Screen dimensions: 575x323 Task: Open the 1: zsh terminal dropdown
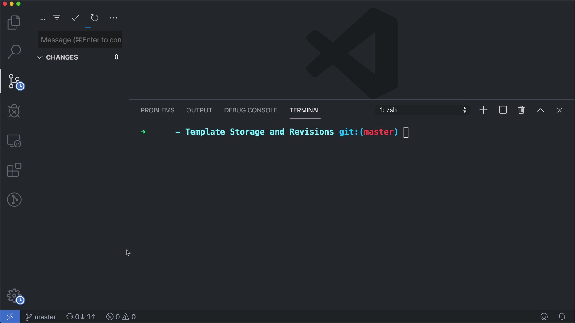pos(422,110)
